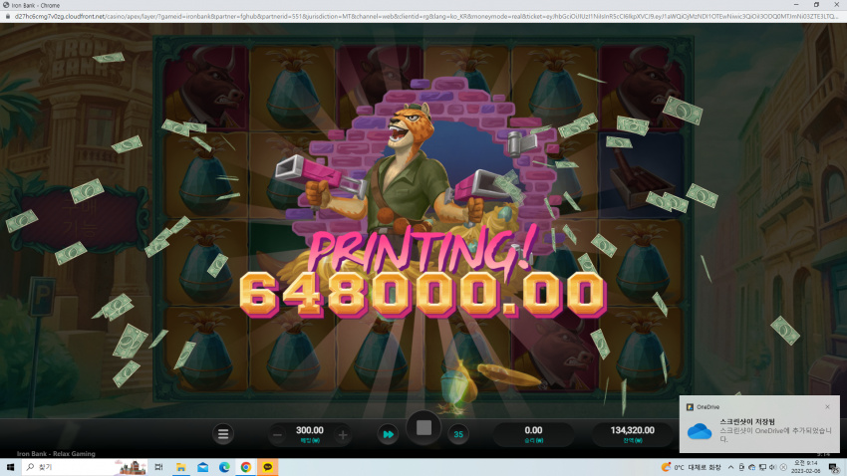
Task: Minimize the Chrome window
Action: pyautogui.click(x=796, y=5)
